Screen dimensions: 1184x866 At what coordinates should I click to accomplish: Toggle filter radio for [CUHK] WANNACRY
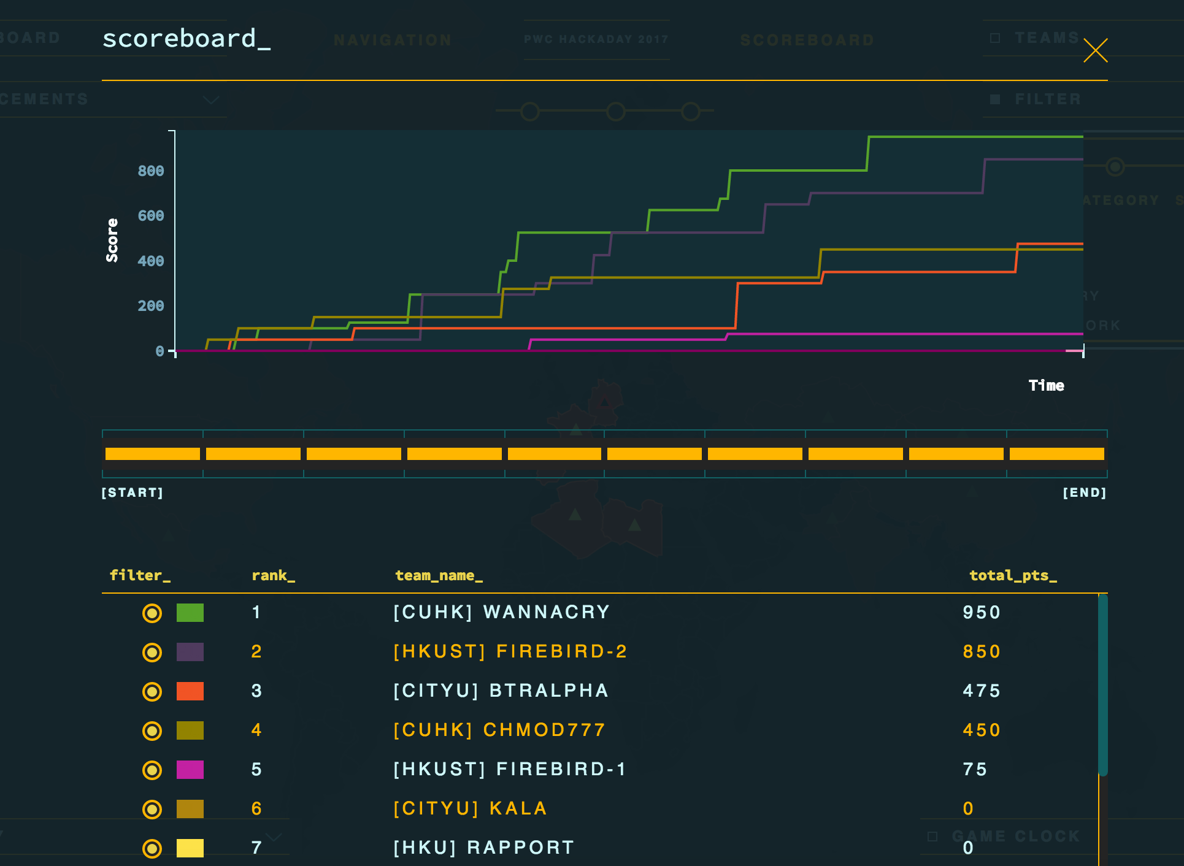point(152,613)
